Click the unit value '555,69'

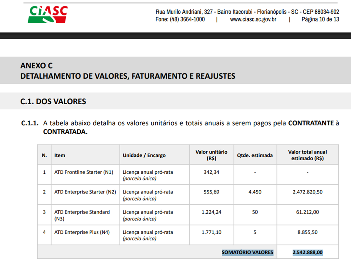tap(211, 192)
